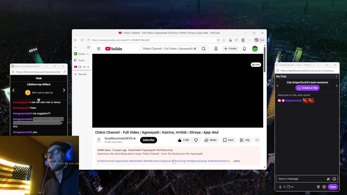347x195 pixels.
Task: Go to the YouTube home logo
Action: click(114, 49)
